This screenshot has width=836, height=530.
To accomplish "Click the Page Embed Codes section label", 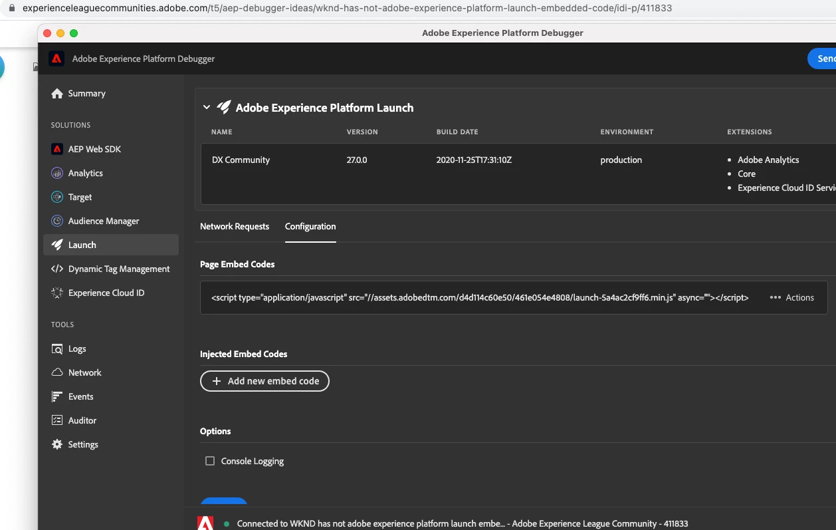I will click(x=237, y=264).
